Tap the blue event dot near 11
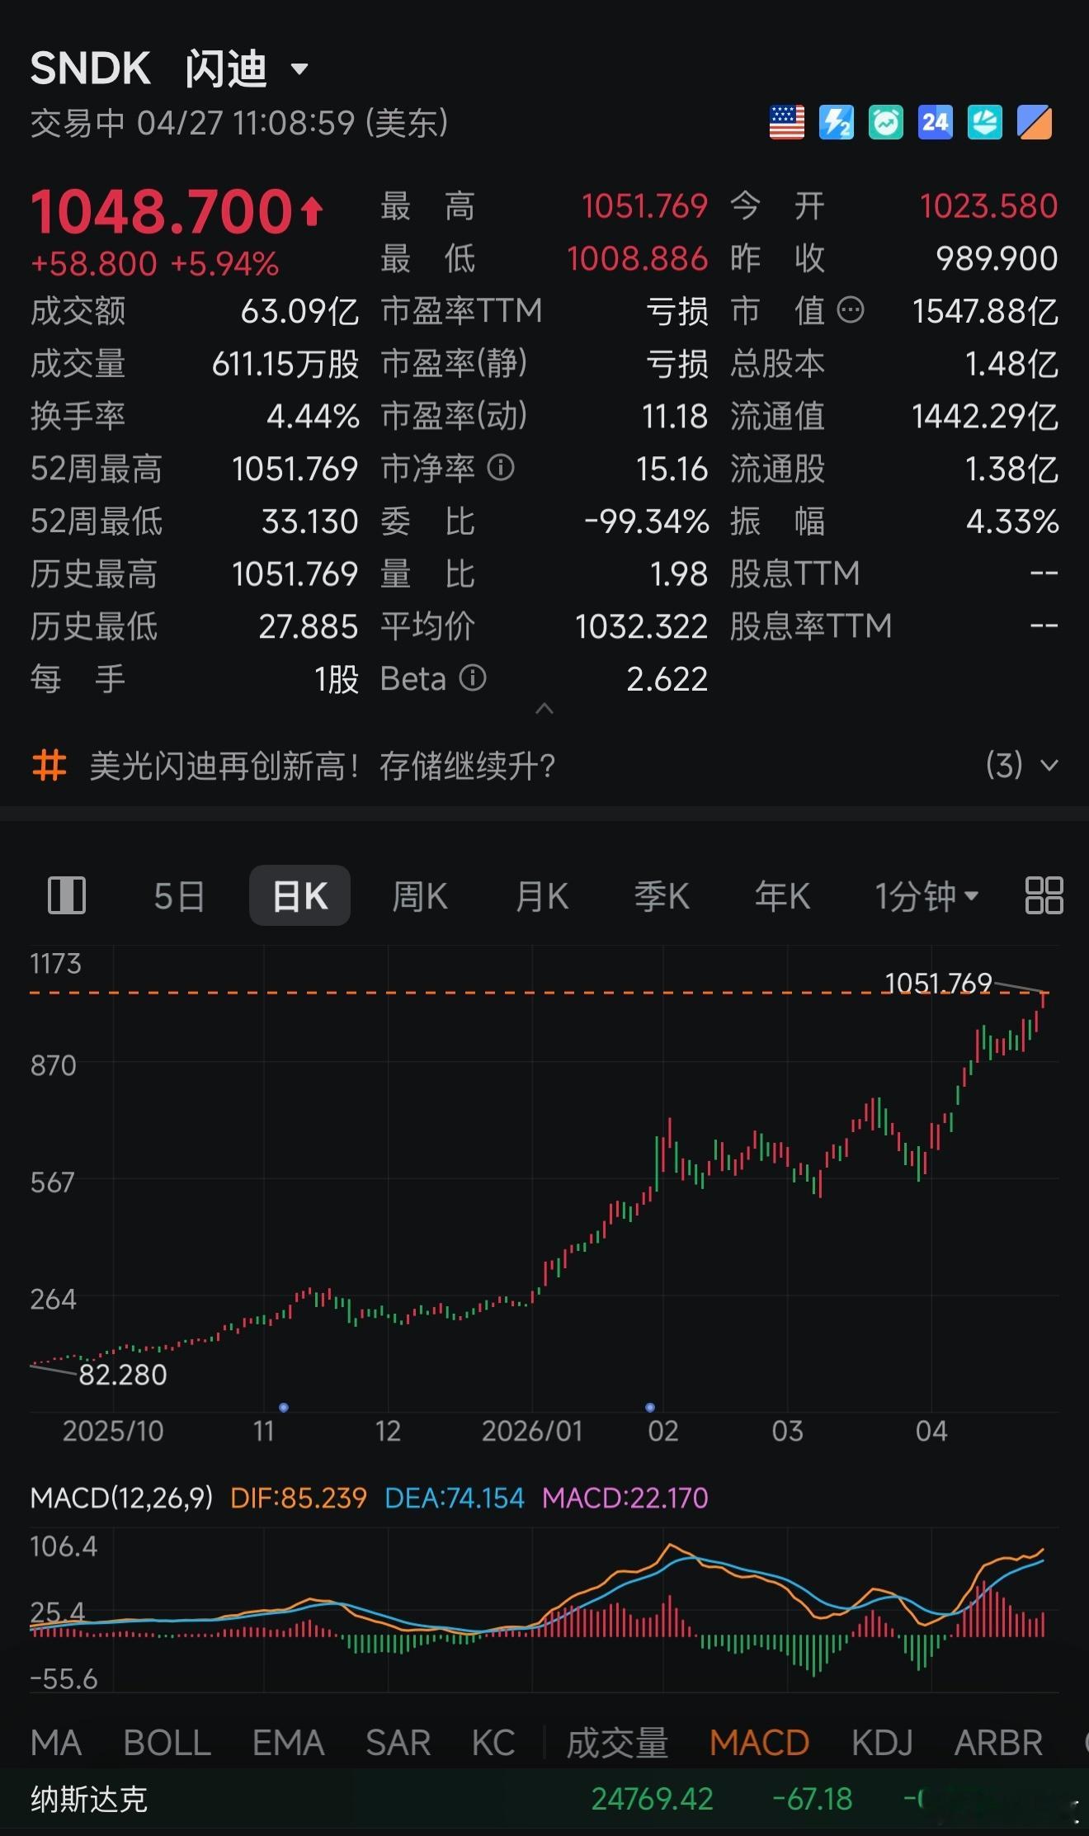 (x=284, y=1407)
